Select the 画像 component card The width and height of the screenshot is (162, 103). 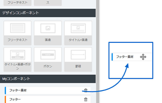pyautogui.click(x=48, y=33)
